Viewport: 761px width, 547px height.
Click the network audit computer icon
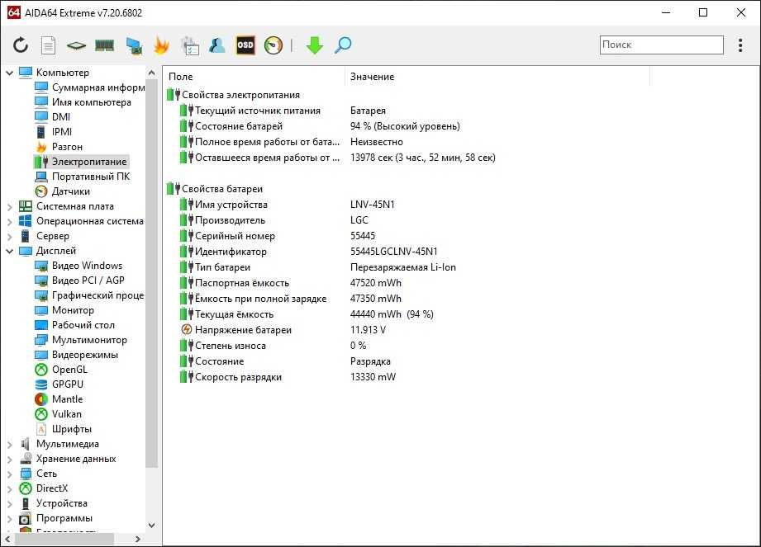134,45
